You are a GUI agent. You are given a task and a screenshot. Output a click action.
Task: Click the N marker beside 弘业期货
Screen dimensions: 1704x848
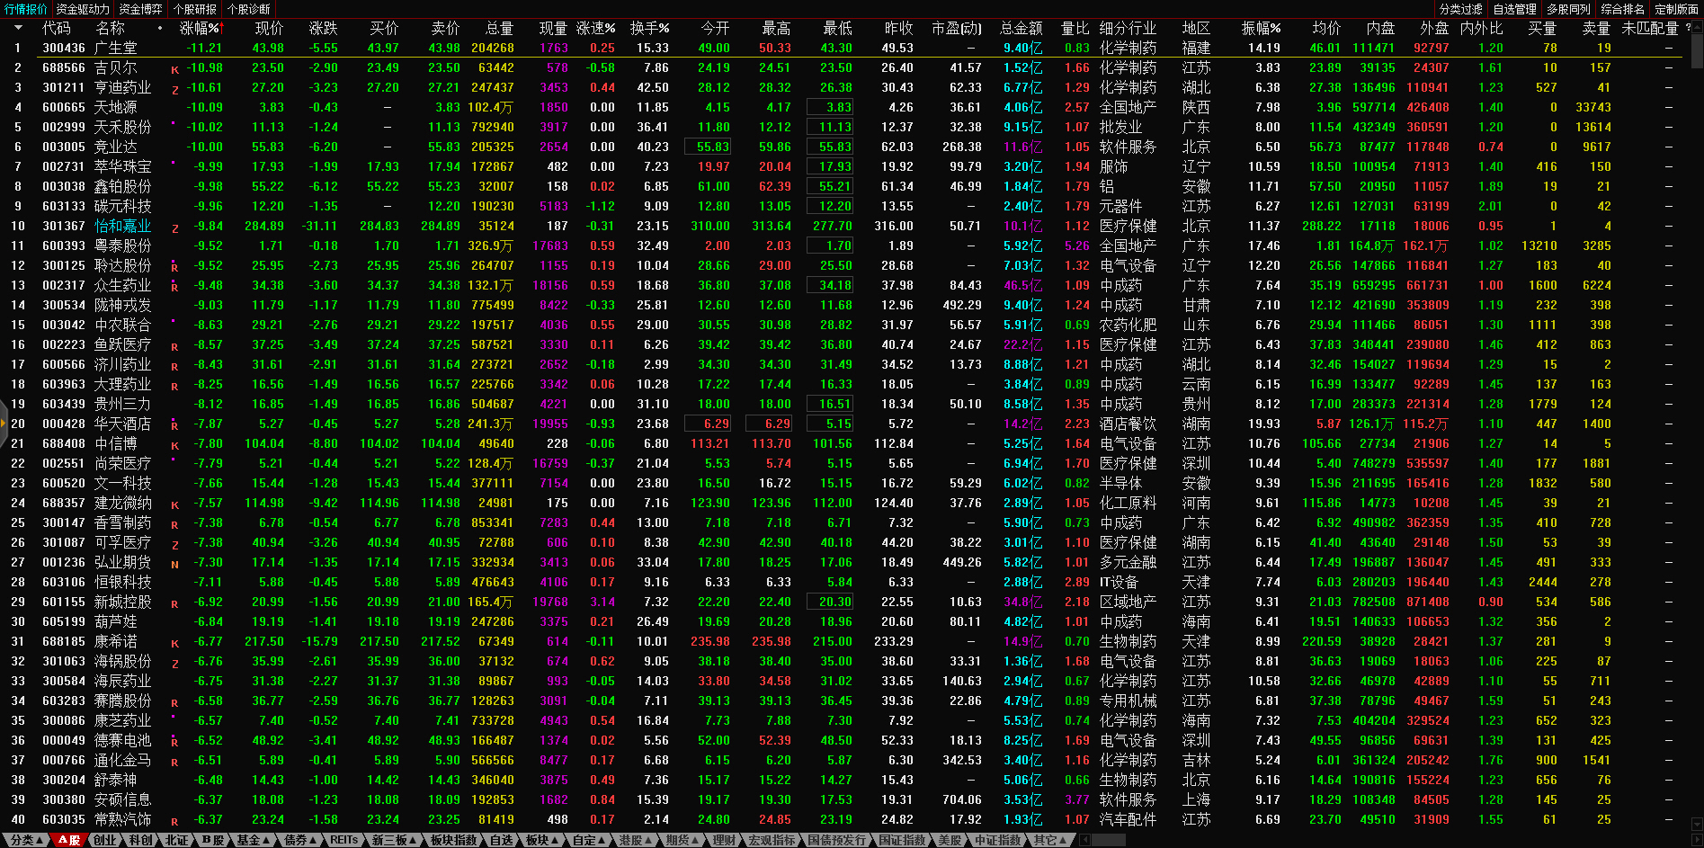(x=174, y=564)
